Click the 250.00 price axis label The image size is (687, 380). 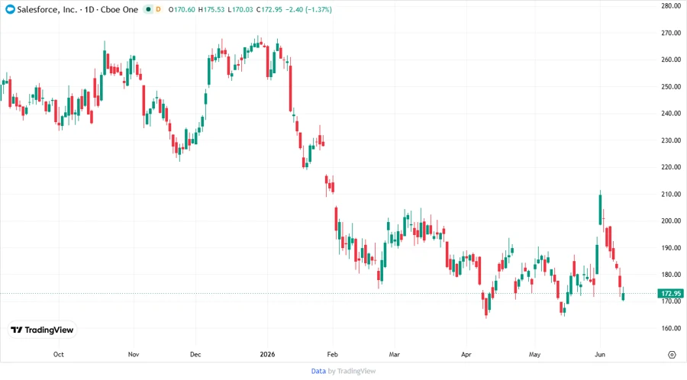click(x=671, y=87)
